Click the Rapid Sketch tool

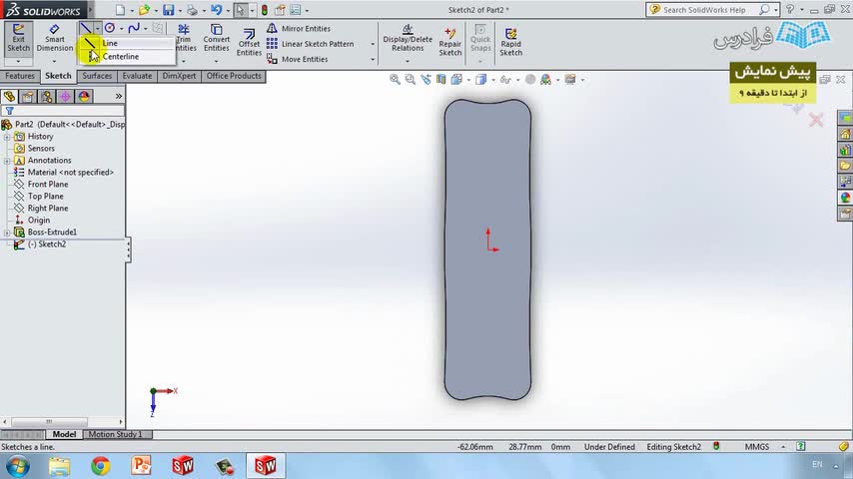(510, 42)
